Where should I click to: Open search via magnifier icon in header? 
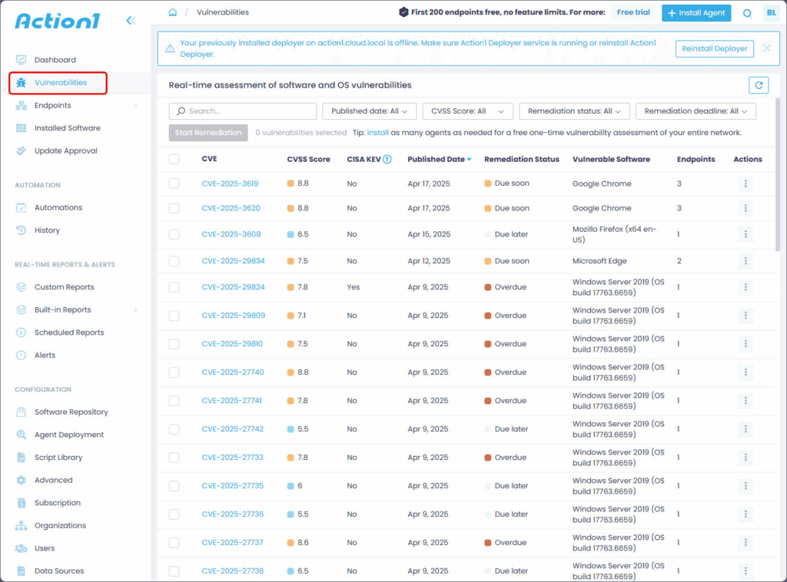747,14
